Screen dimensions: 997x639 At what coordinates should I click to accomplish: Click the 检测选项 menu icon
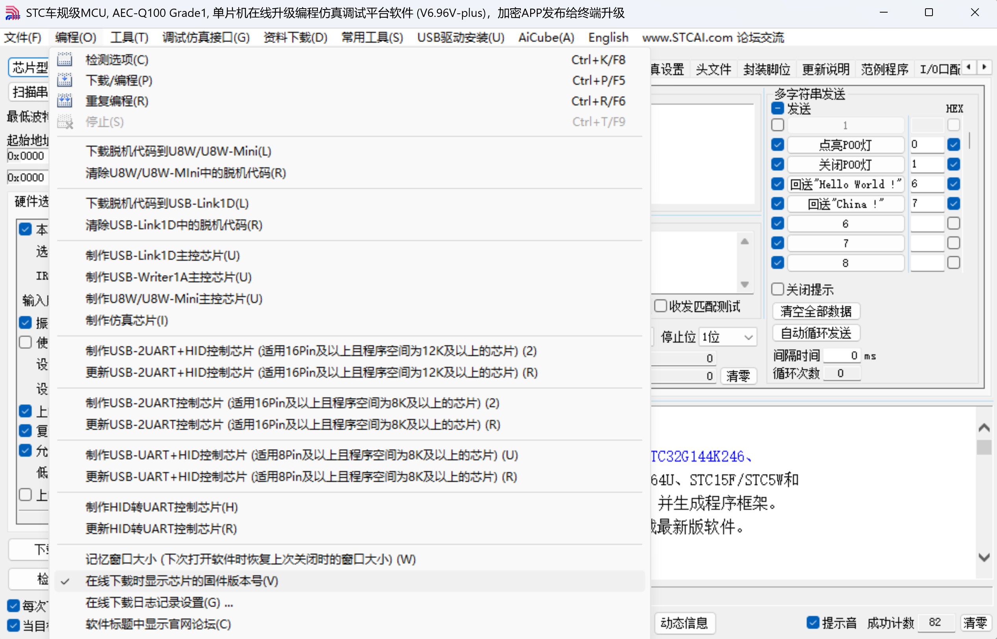click(x=65, y=60)
